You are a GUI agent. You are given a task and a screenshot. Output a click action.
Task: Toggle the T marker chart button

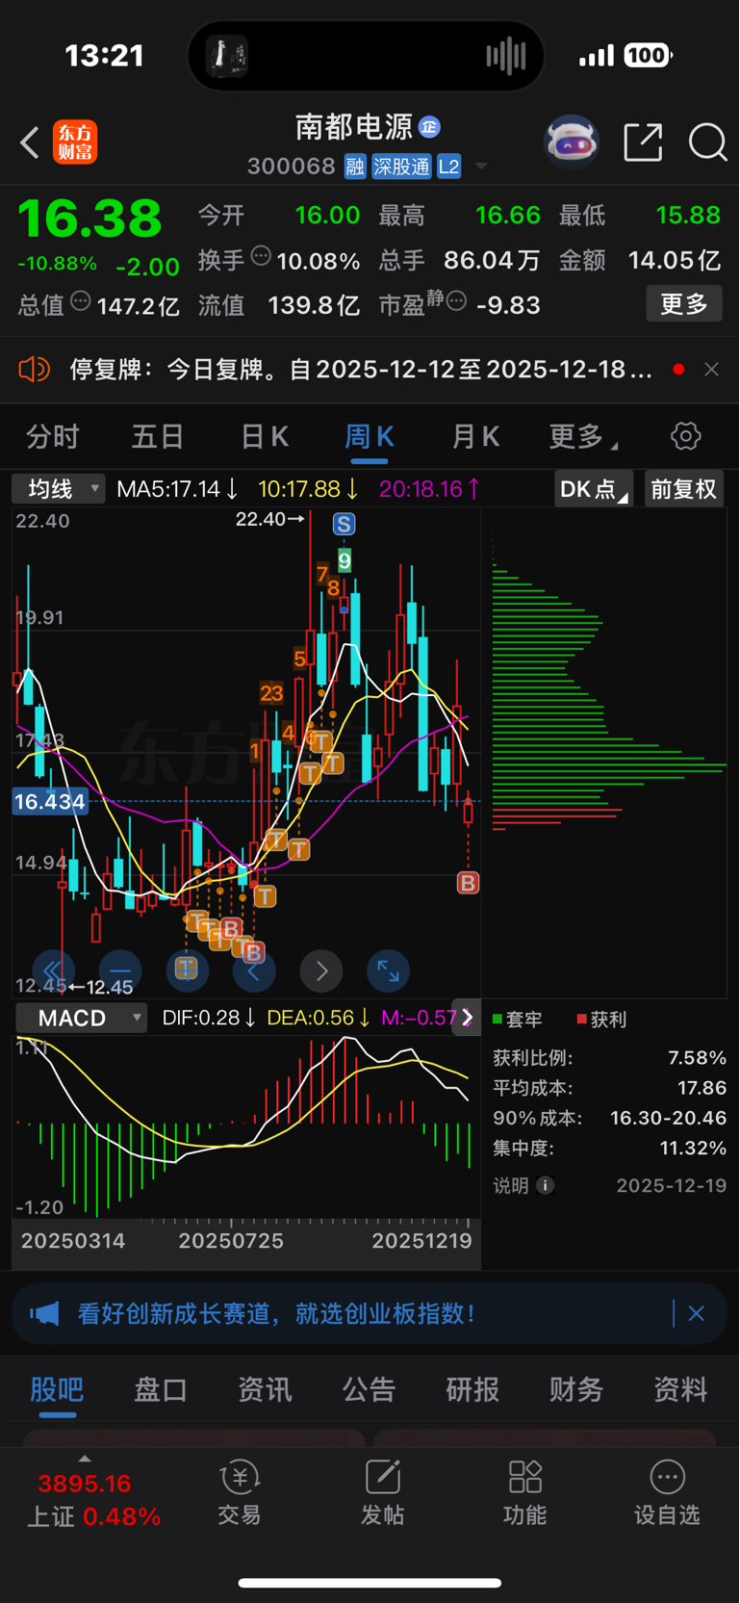pos(187,970)
